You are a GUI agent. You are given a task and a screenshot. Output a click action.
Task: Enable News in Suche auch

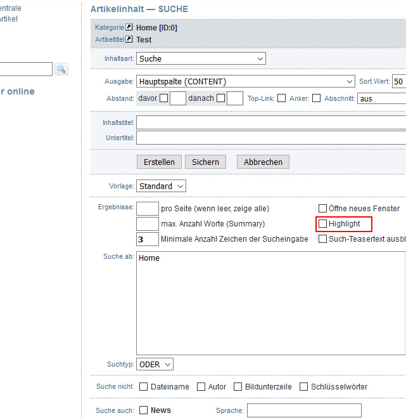[x=144, y=410]
